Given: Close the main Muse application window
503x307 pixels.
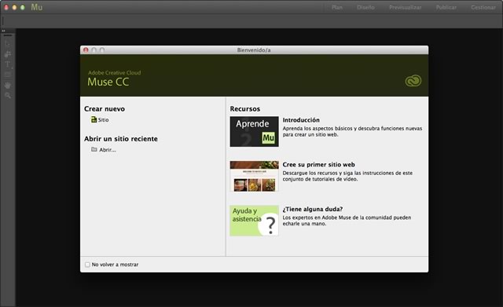Looking at the screenshot, I should [x=6, y=7].
